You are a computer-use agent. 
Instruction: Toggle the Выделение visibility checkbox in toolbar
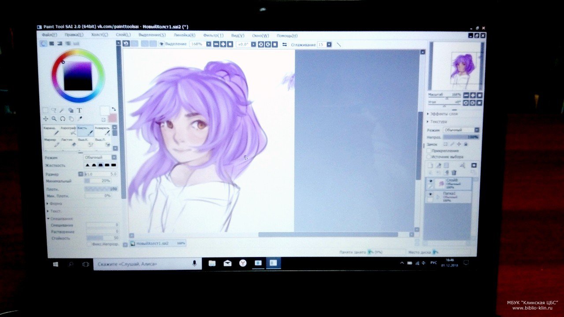click(162, 44)
